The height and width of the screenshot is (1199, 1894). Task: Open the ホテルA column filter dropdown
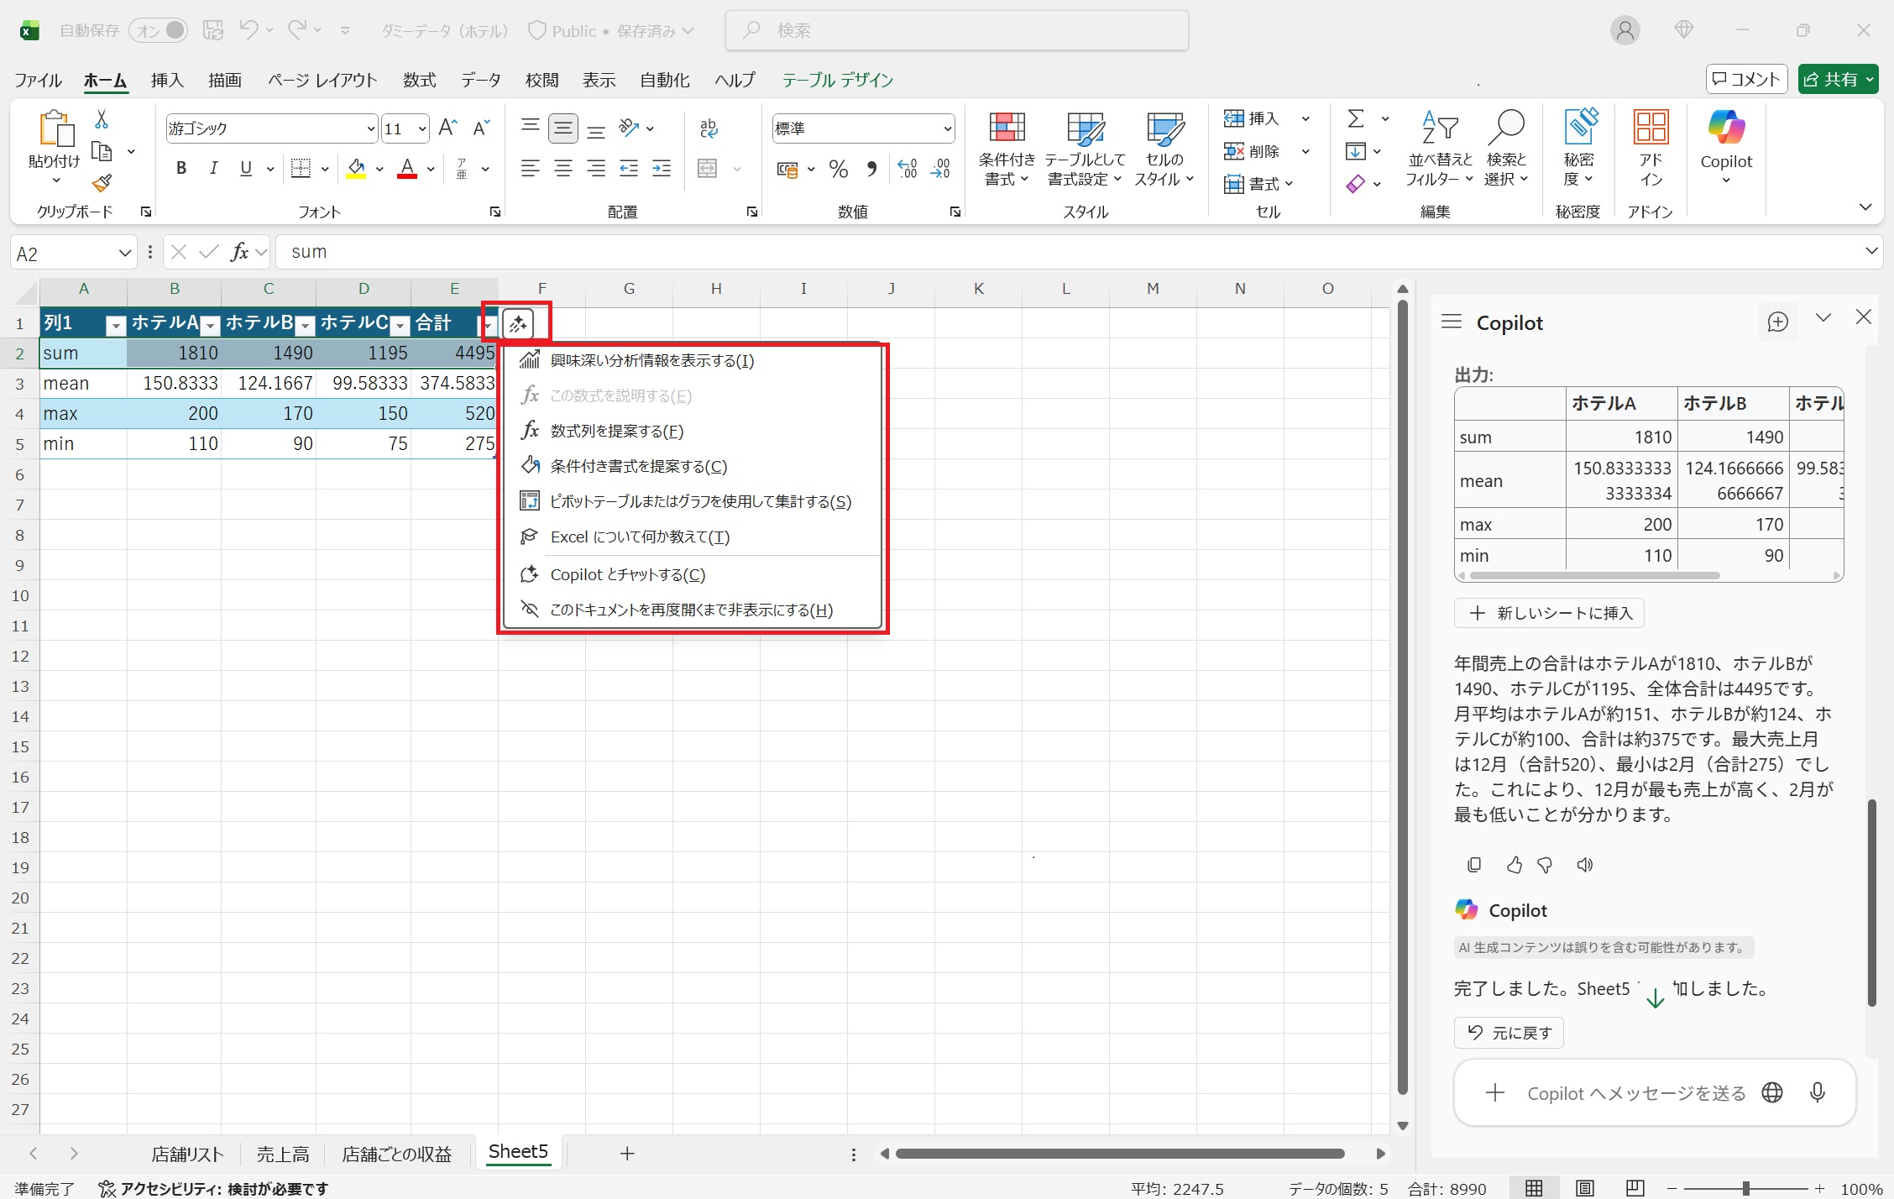(x=211, y=325)
